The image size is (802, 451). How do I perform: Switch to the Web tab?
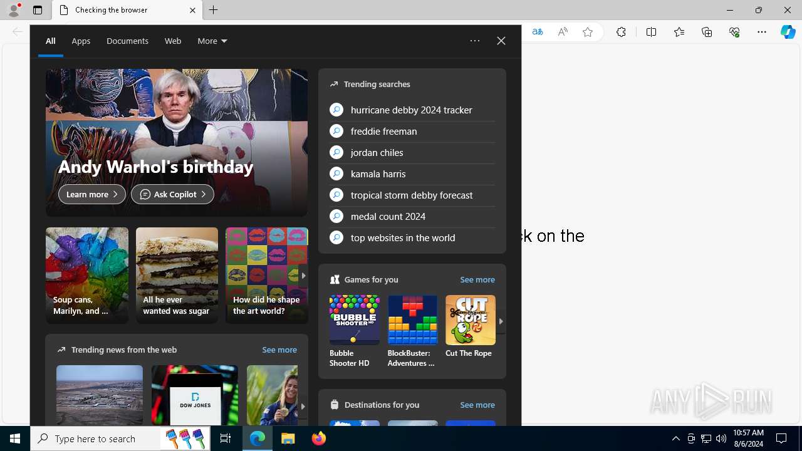pyautogui.click(x=173, y=41)
